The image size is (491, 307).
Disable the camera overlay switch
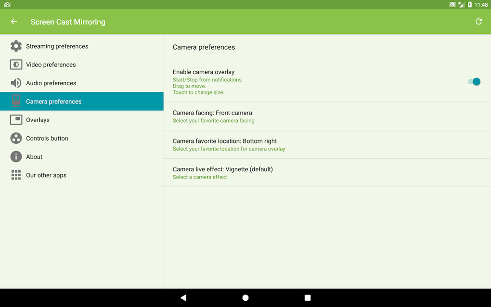pyautogui.click(x=474, y=81)
